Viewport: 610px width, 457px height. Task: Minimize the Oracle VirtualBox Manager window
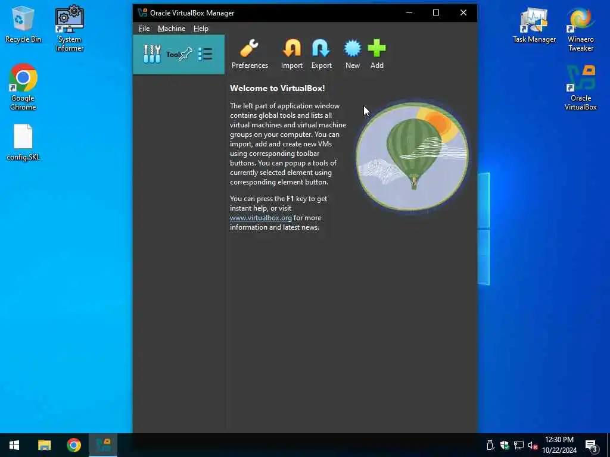point(409,13)
